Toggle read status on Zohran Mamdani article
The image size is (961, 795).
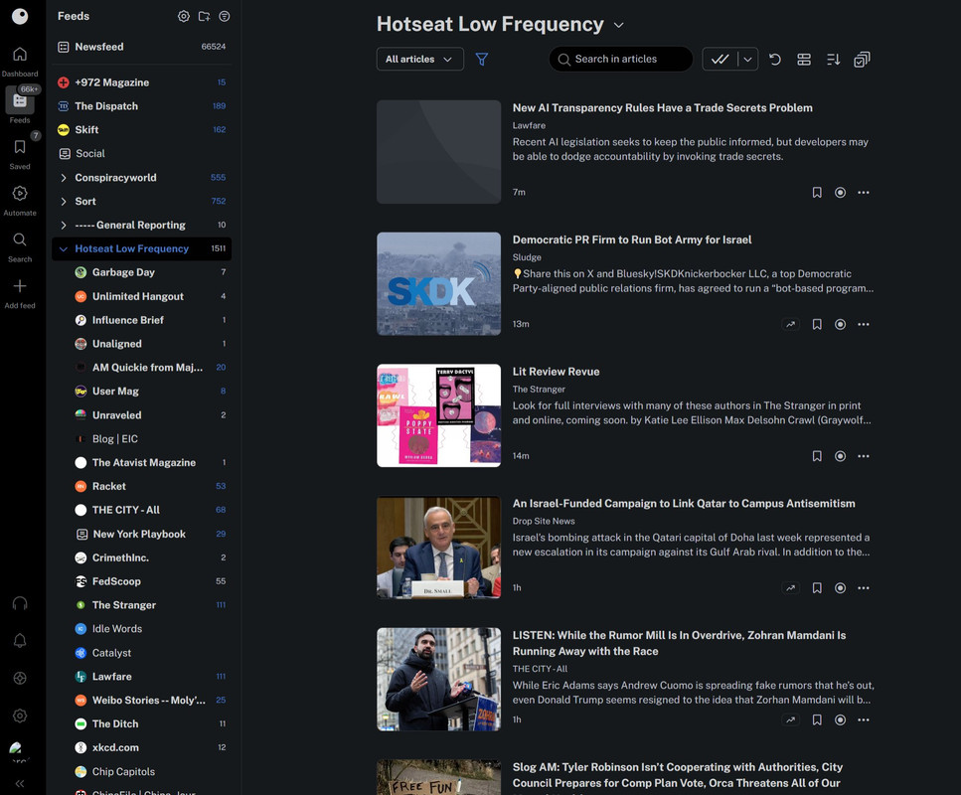(x=841, y=719)
